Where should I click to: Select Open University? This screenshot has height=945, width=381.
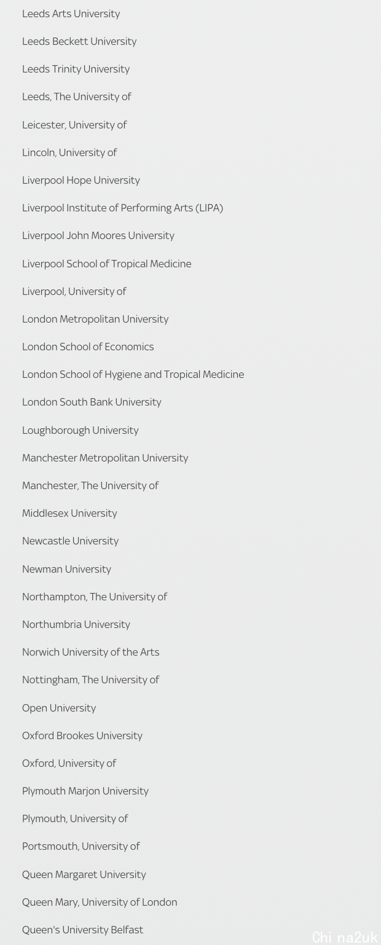coord(59,708)
